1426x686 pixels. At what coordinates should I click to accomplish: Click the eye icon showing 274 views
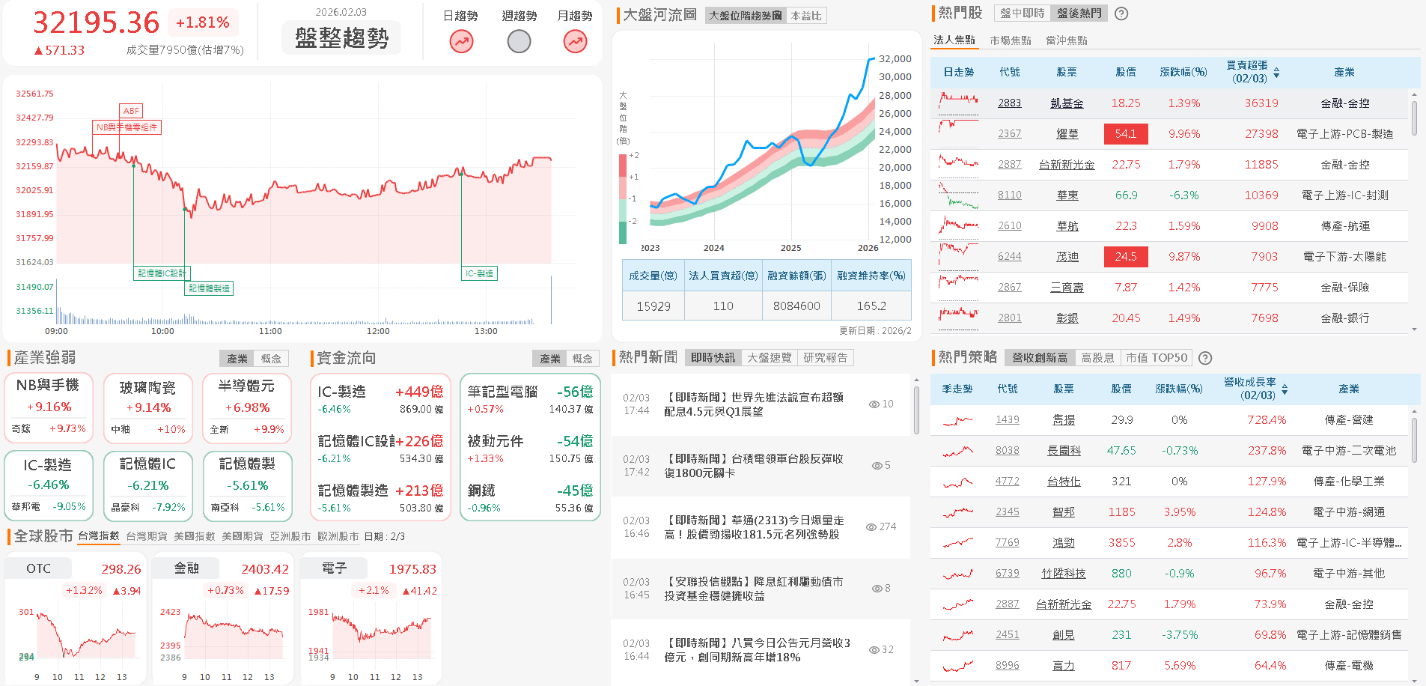871,526
